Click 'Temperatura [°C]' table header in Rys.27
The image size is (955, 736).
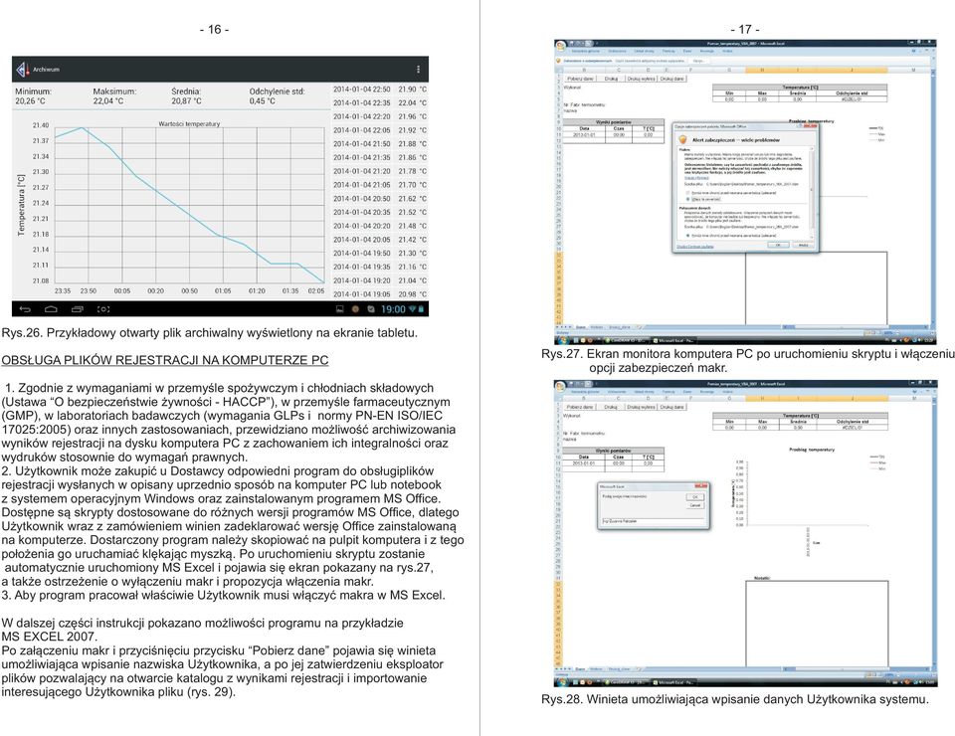tap(800, 88)
